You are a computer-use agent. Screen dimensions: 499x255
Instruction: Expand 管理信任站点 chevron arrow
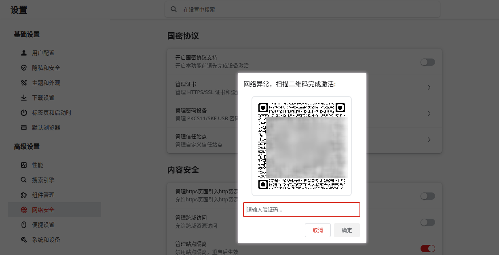click(x=429, y=140)
